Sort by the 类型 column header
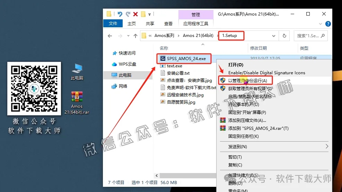The image size is (342, 192). [x=304, y=48]
